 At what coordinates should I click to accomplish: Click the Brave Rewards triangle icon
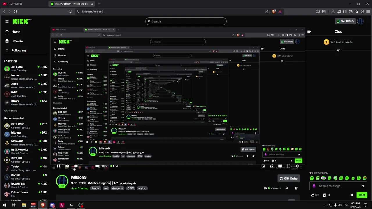(280, 12)
